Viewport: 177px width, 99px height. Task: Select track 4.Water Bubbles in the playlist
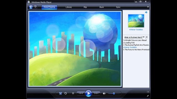pyautogui.click(x=130, y=47)
